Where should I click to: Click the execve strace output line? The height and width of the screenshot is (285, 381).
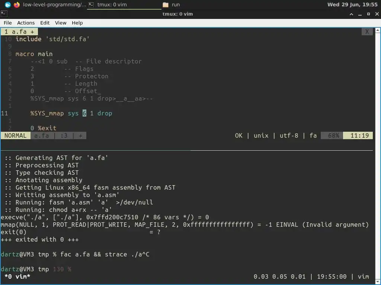pos(105,217)
